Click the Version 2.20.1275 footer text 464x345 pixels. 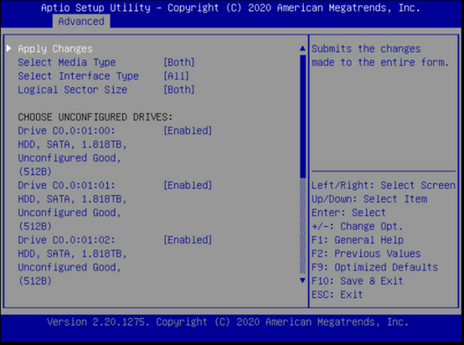pyautogui.click(x=228, y=322)
